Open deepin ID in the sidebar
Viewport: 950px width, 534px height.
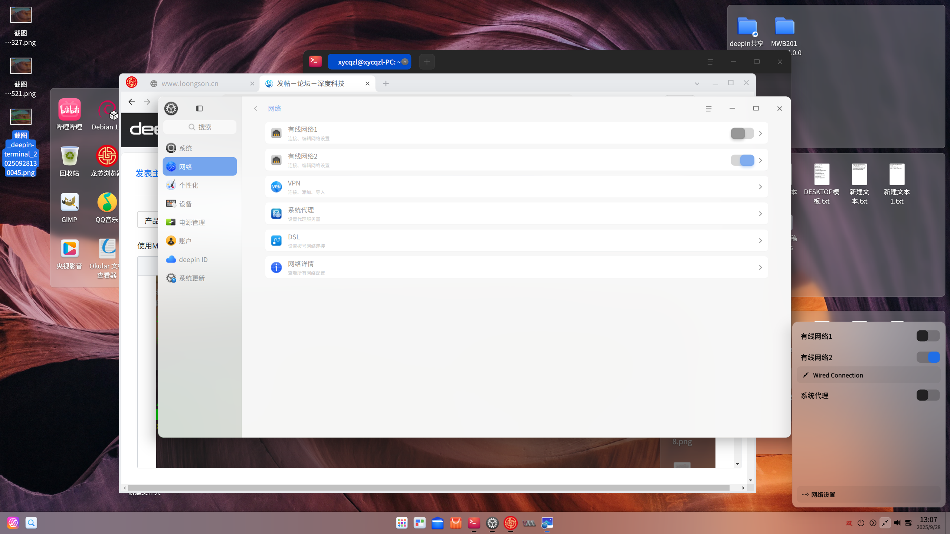click(200, 259)
